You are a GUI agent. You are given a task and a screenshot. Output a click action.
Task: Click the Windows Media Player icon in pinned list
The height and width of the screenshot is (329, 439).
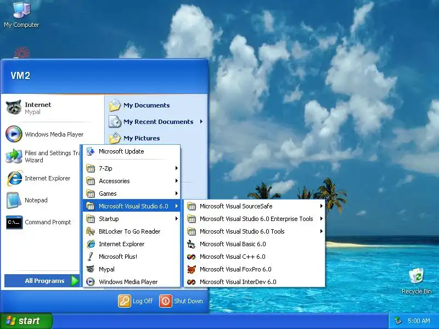(x=14, y=134)
